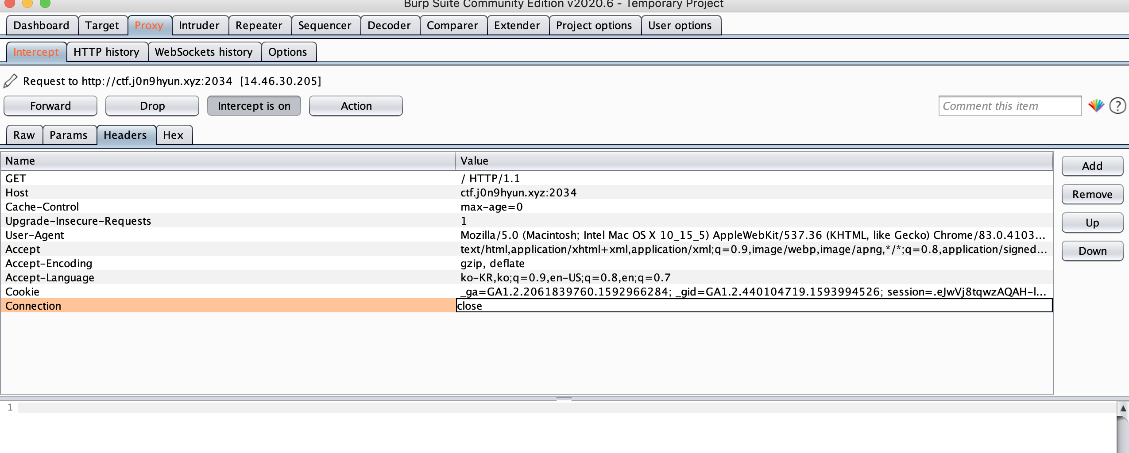Click the Cookie _ga value cell
Image resolution: width=1129 pixels, height=453 pixels.
754,292
